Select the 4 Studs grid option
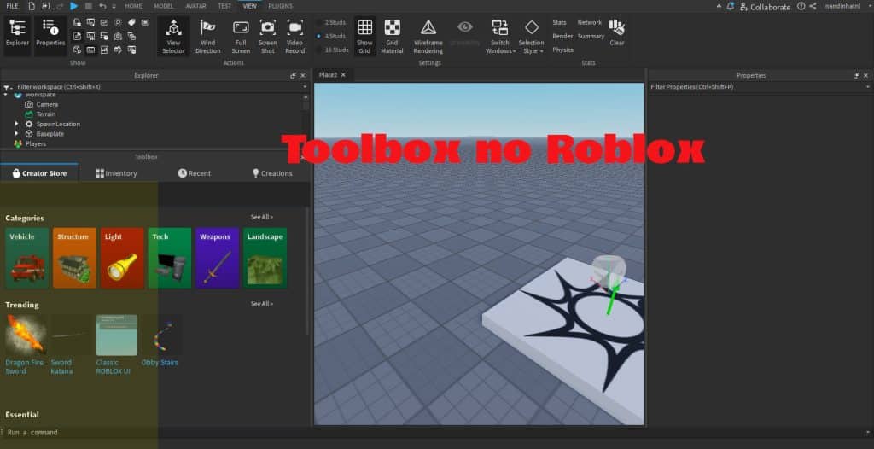This screenshot has width=874, height=449. (332, 36)
